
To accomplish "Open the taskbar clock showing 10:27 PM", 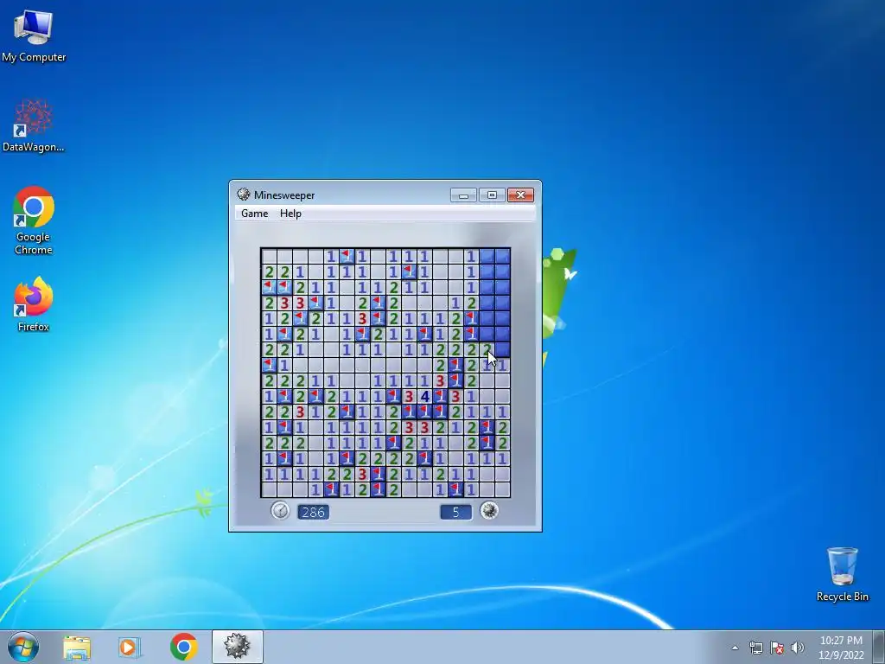I will click(x=841, y=648).
